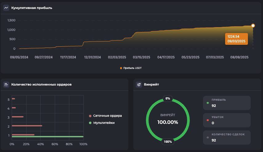Click the Винрейт pie-chart icon
Viewport: 263px width, 152px height.
click(139, 84)
